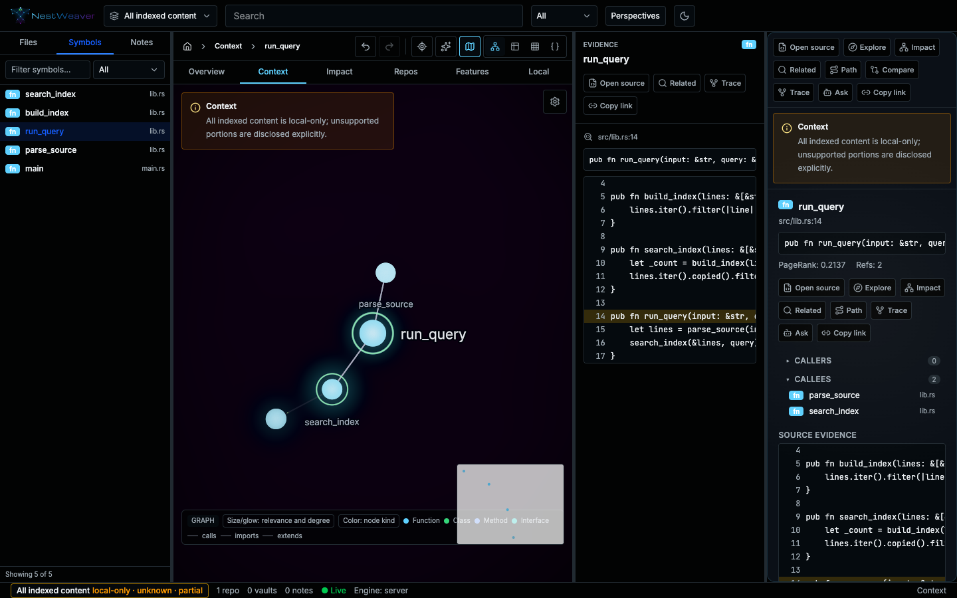Select search_index in symbols list

pos(85,94)
